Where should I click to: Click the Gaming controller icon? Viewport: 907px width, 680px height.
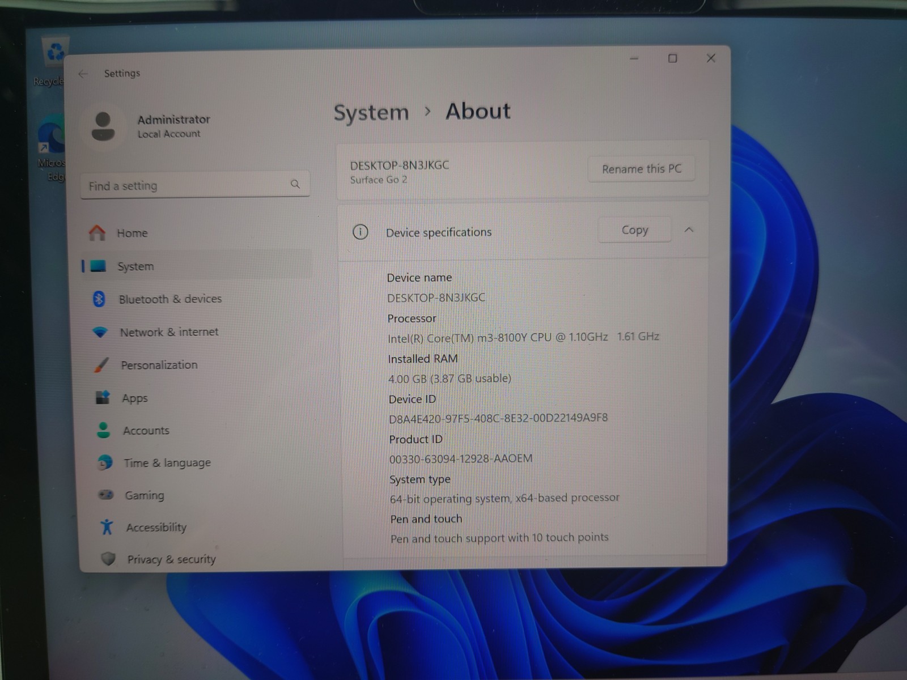tap(106, 495)
